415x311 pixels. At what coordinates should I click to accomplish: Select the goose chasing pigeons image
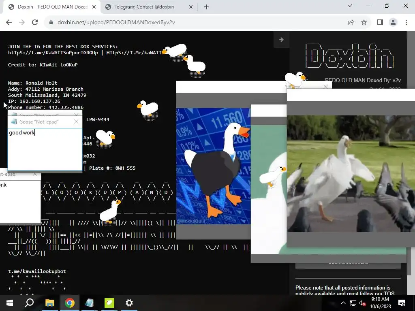[x=351, y=173]
